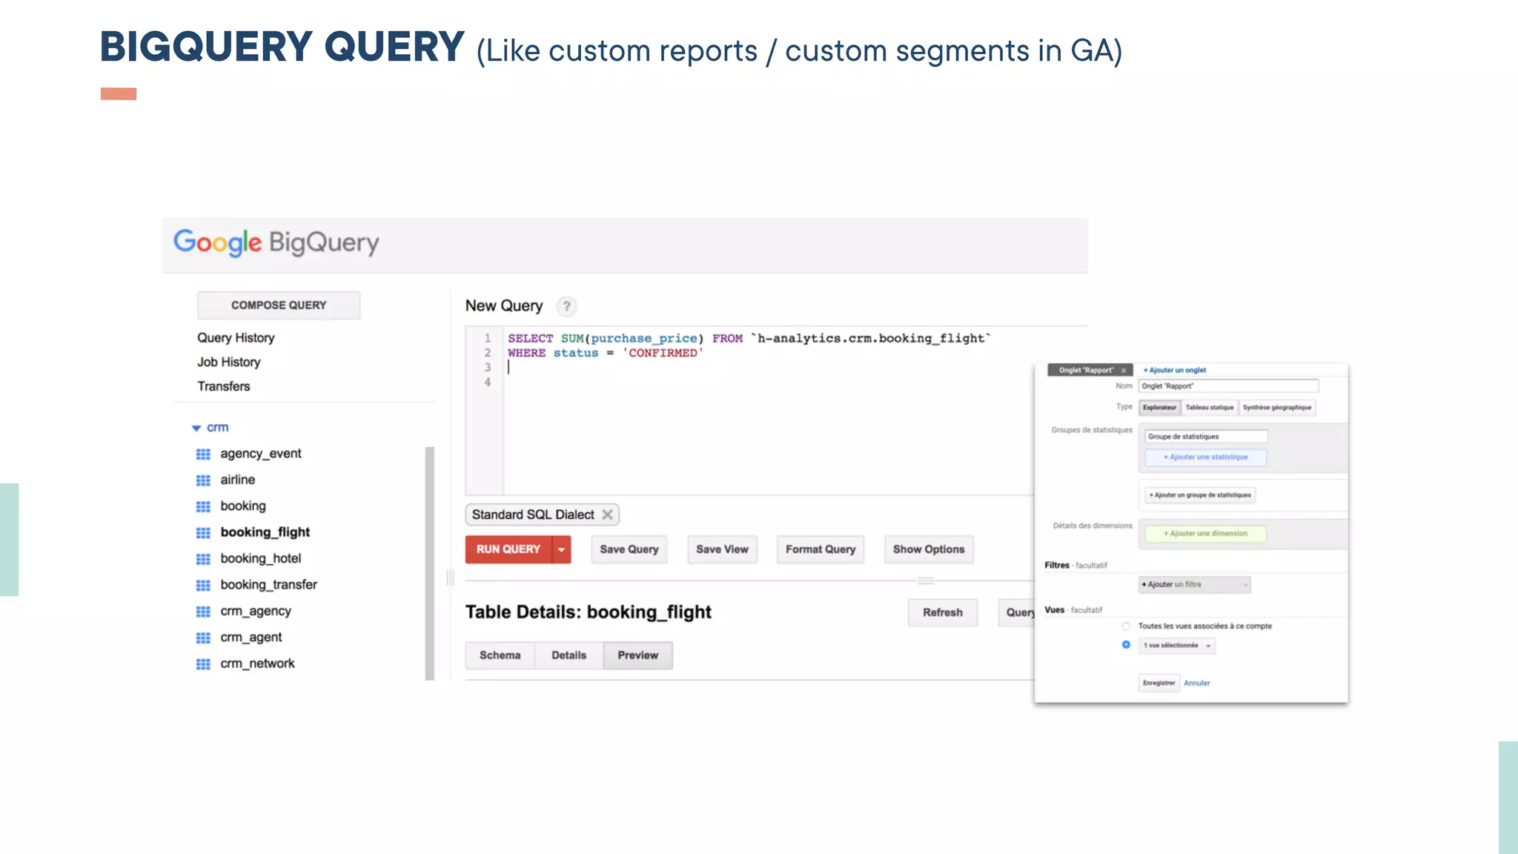
Task: Click the booking_flight table icon
Action: [x=203, y=533]
